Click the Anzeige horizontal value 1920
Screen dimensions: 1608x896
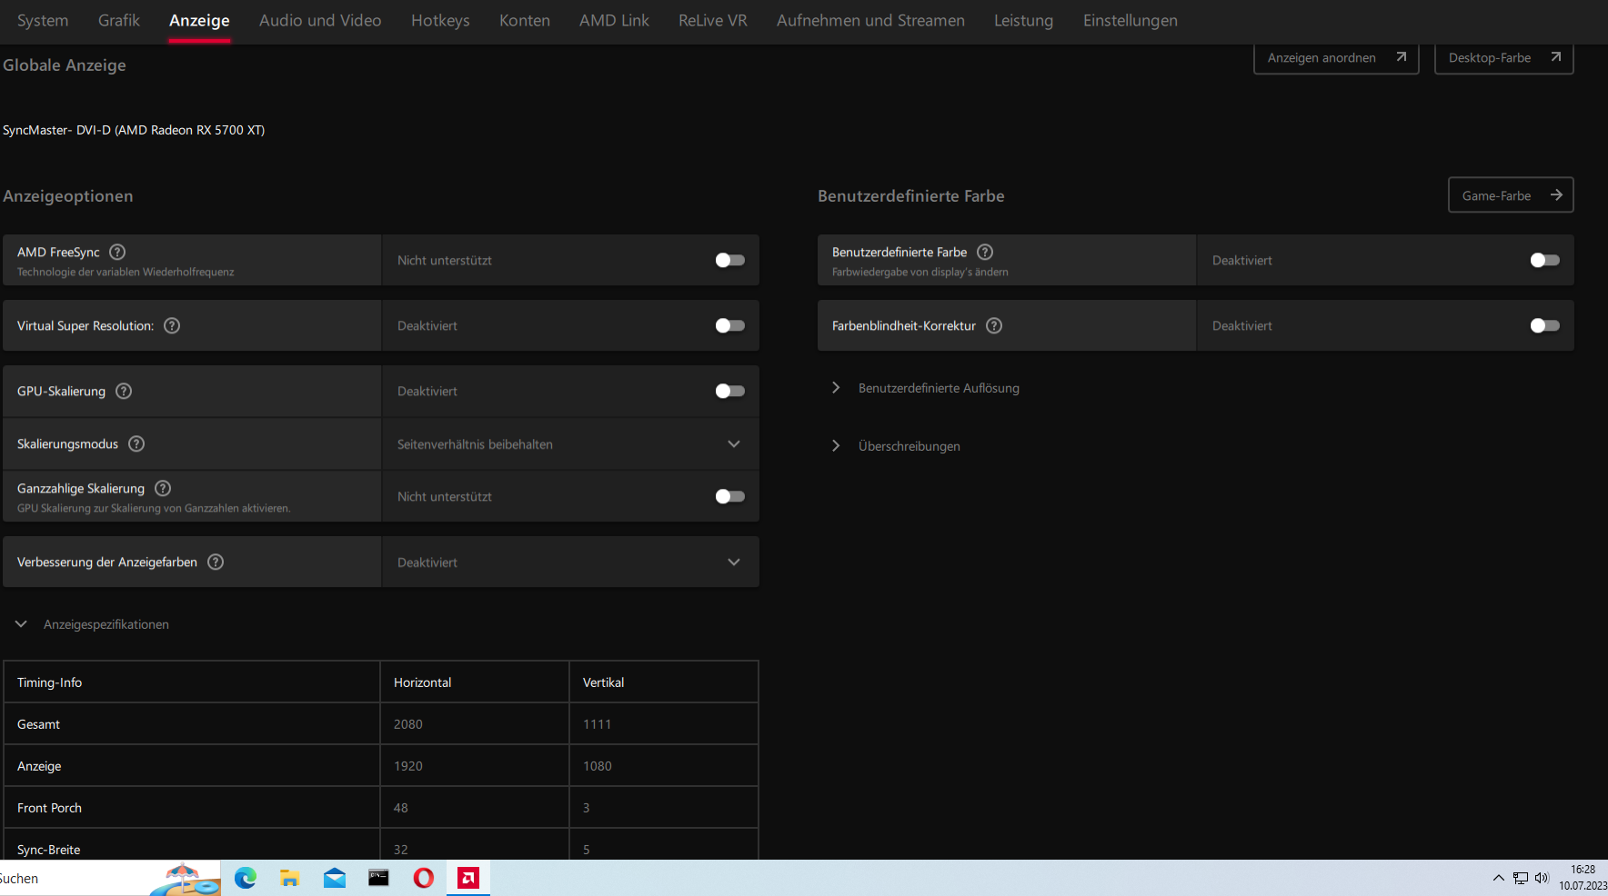tap(408, 766)
